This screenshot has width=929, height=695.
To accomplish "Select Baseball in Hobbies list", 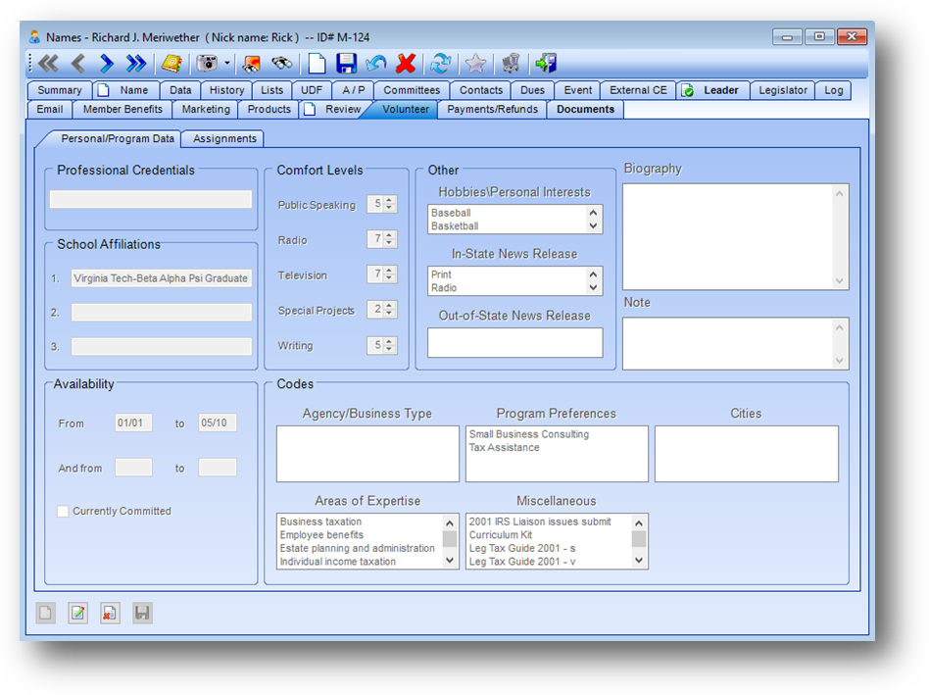I will (x=451, y=213).
